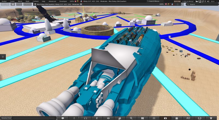Open the world map icon
The height and width of the screenshot is (120, 219).
(142, 118)
